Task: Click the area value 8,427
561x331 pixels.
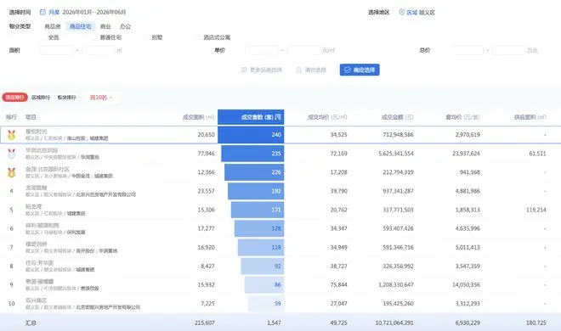Action: tap(207, 266)
